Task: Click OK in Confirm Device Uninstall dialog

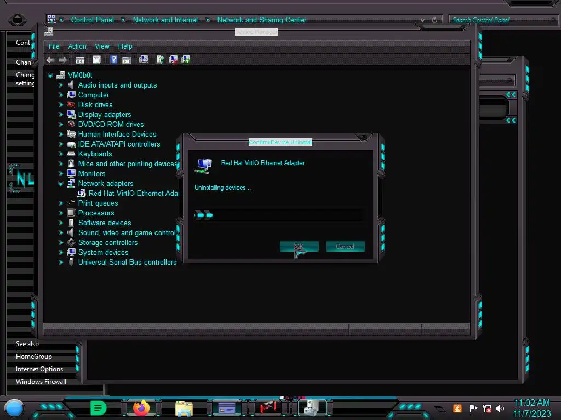Action: 299,247
